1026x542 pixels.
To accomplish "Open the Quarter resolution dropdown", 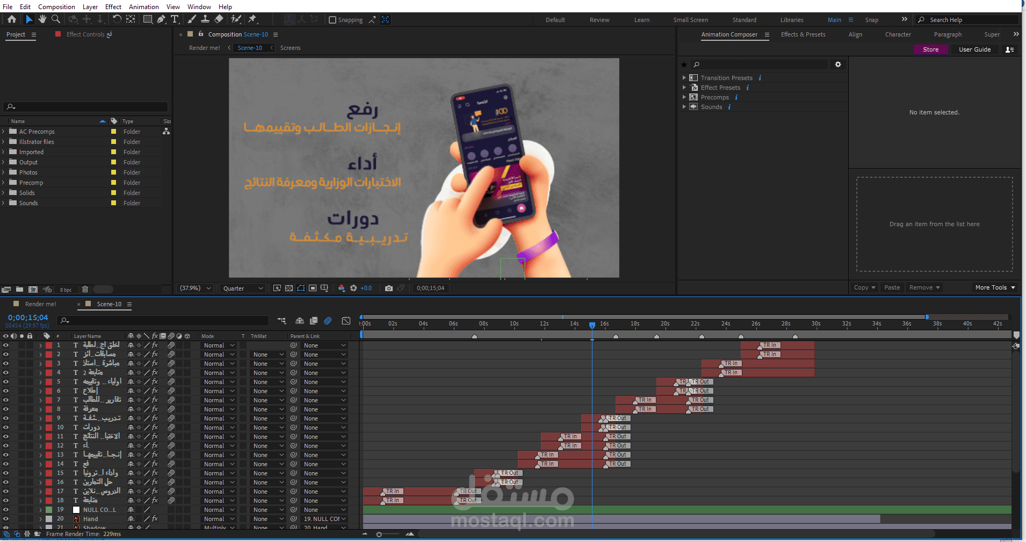I will point(243,288).
